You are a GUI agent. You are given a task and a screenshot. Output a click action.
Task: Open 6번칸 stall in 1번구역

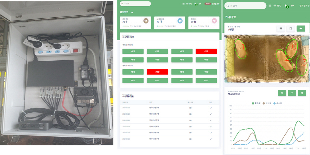[157, 60]
